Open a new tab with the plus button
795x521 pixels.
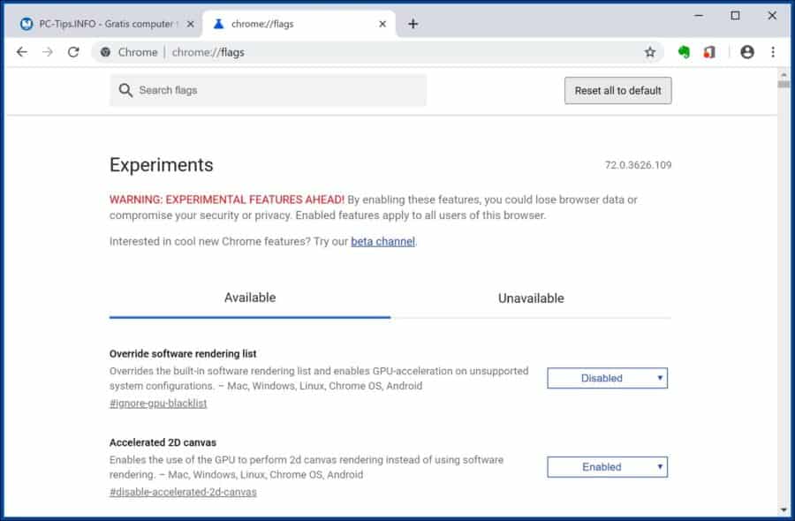coord(413,24)
